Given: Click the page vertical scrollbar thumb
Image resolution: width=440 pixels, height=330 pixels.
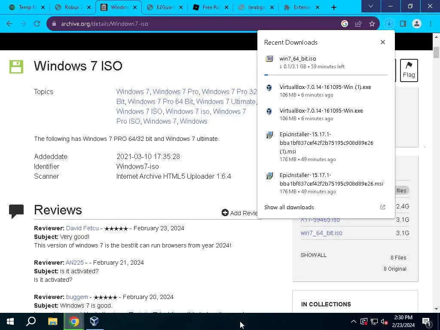Looking at the screenshot, I should point(436,52).
